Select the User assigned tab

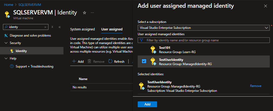point(112,29)
